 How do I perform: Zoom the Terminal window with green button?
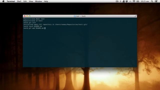pyautogui.click(x=29, y=16)
